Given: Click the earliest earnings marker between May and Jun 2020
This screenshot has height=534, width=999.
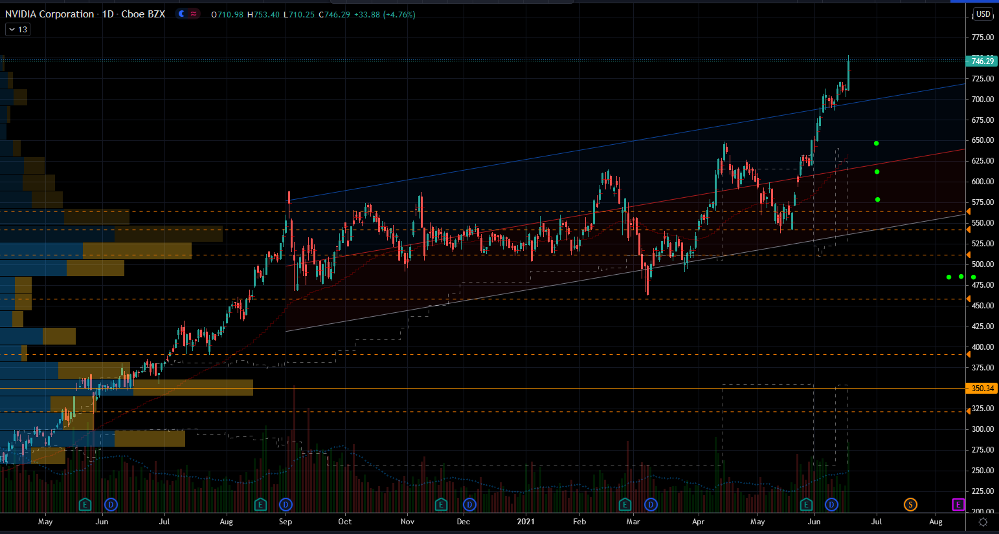Looking at the screenshot, I should (x=85, y=504).
